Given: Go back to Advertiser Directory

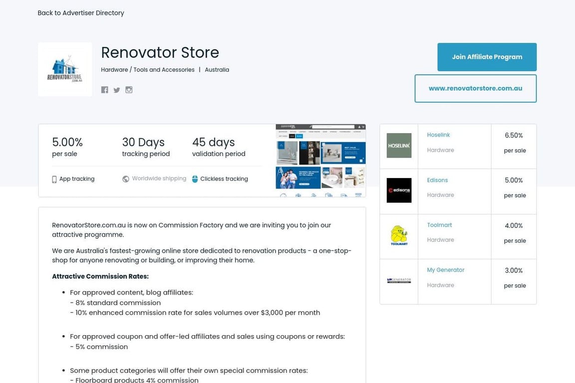Looking at the screenshot, I should [x=81, y=13].
